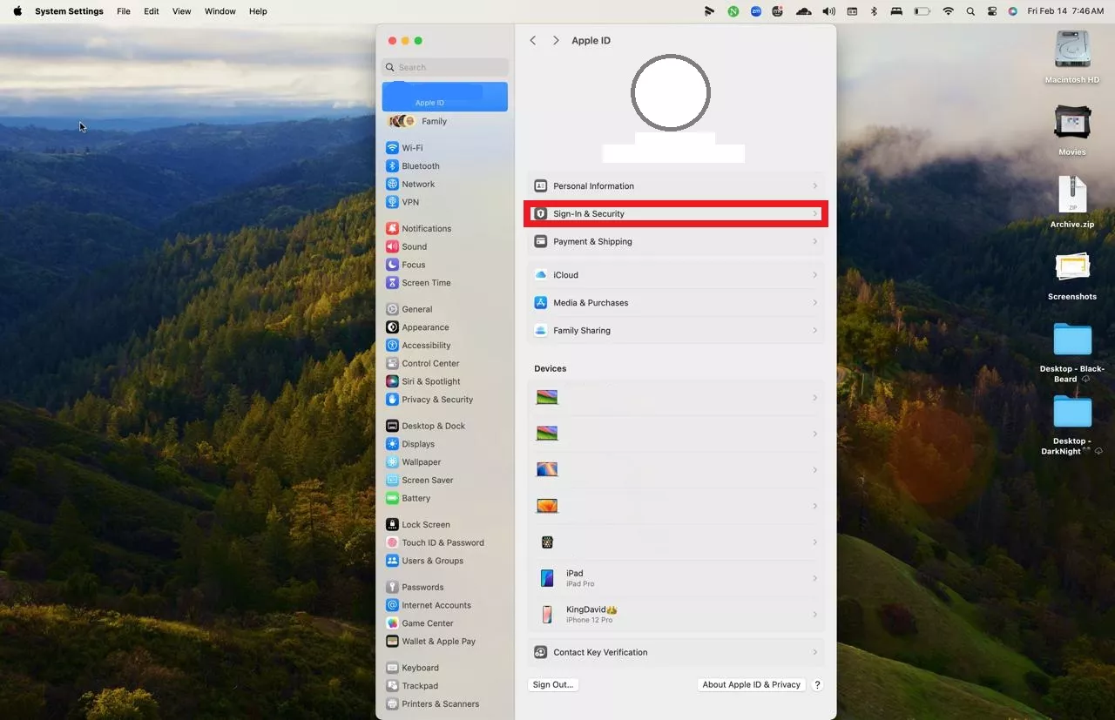Open Wallet & Apple Pay settings
Viewport: 1115px width, 720px height.
[437, 642]
